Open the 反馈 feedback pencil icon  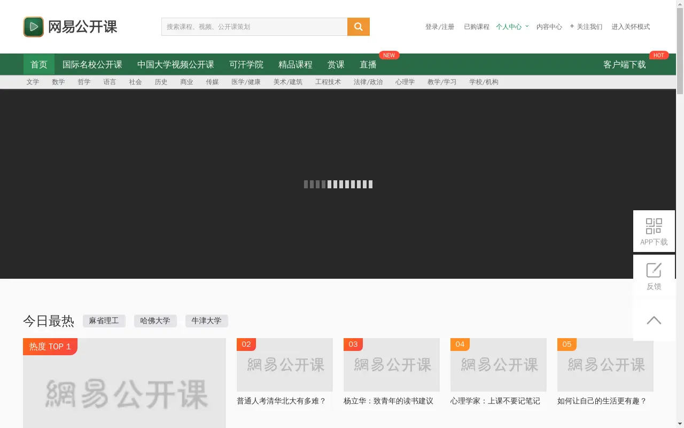654,270
